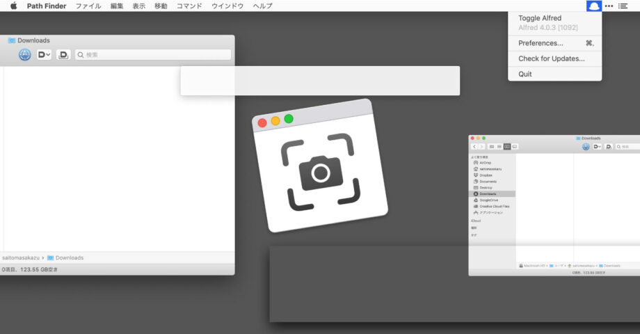Image resolution: width=640 pixels, height=334 pixels.
Task: Open the Notification Center list icon
Action: pyautogui.click(x=623, y=6)
